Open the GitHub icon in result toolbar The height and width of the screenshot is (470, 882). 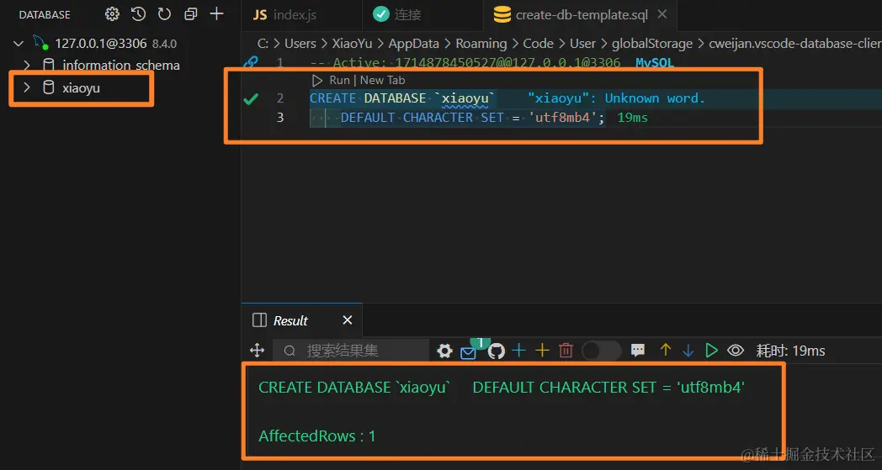pyautogui.click(x=496, y=351)
